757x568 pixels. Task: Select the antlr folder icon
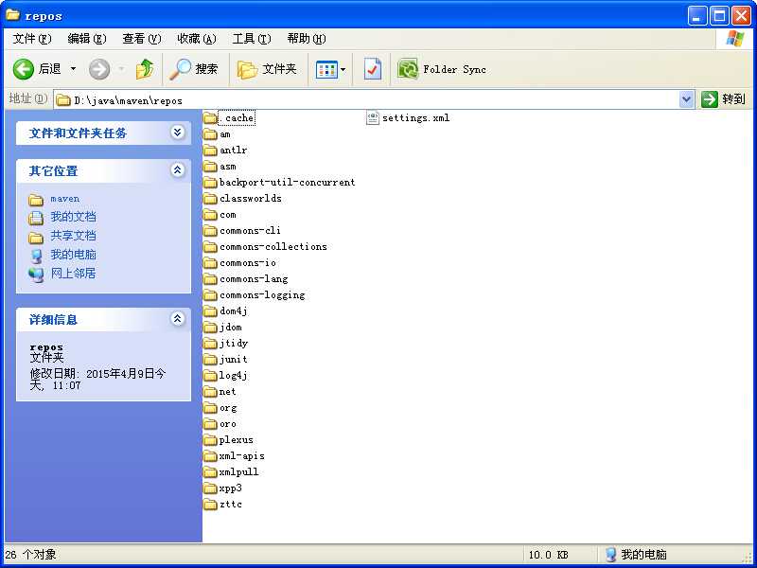[x=210, y=151]
